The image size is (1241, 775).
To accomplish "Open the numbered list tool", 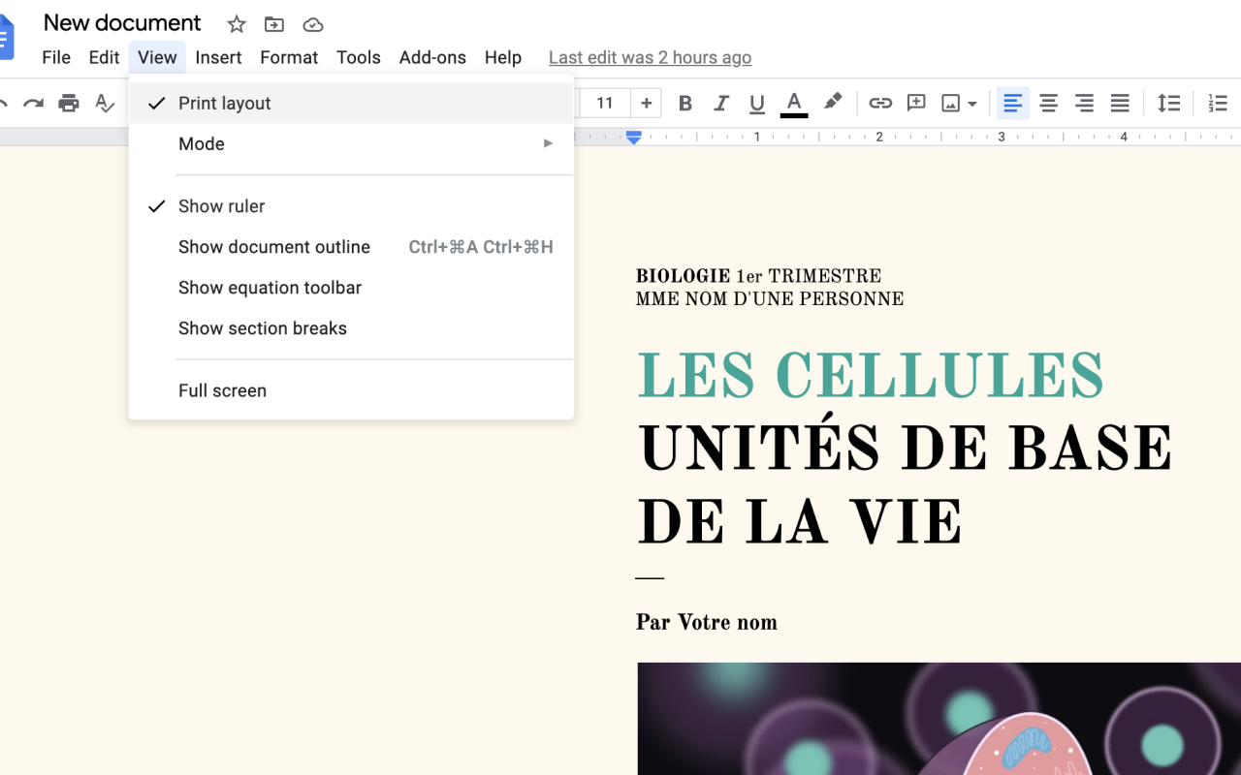I will [x=1218, y=103].
